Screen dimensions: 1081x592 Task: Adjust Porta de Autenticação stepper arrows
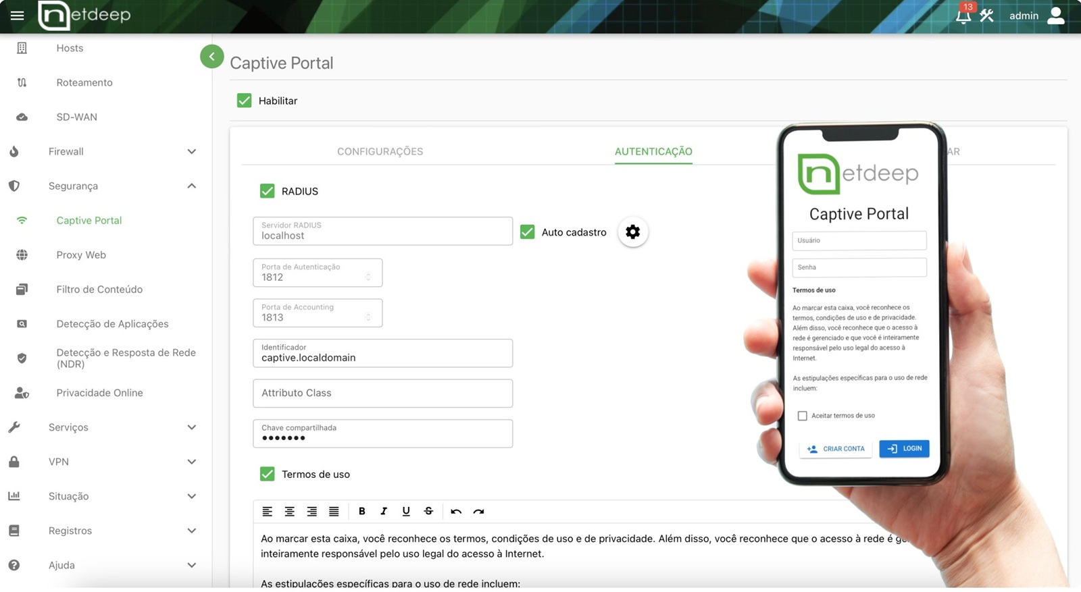(x=368, y=277)
